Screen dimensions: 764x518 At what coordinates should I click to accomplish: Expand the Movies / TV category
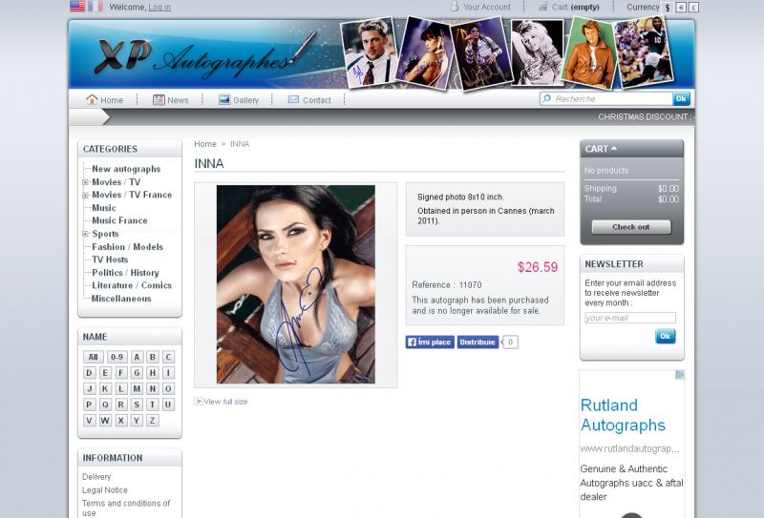pyautogui.click(x=85, y=182)
